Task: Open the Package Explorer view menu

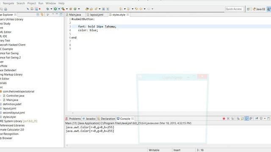Action: pos(53,14)
